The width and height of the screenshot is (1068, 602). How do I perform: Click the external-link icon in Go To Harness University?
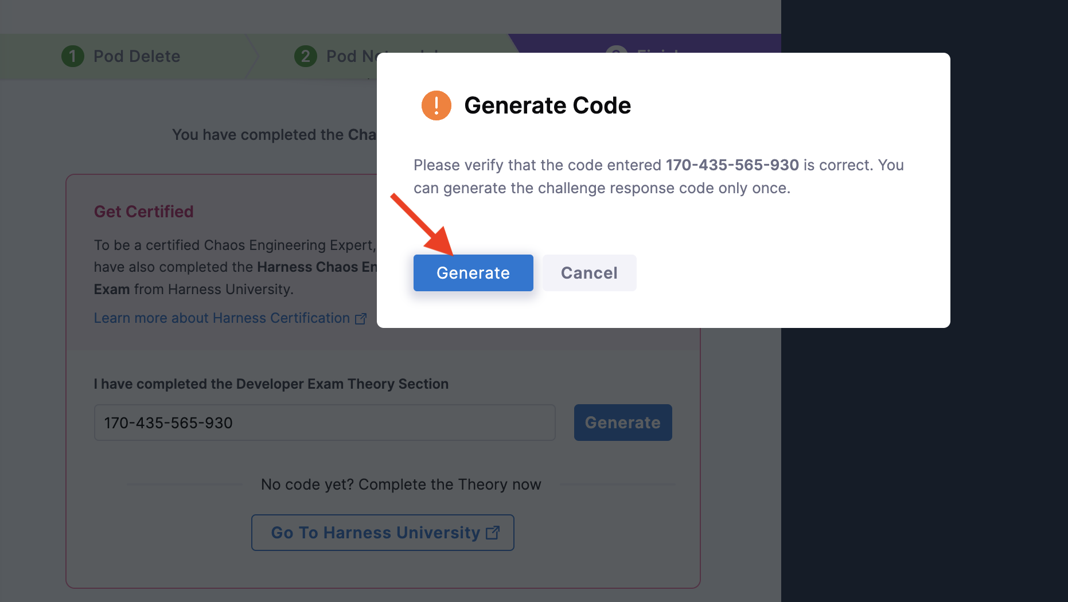(x=493, y=532)
